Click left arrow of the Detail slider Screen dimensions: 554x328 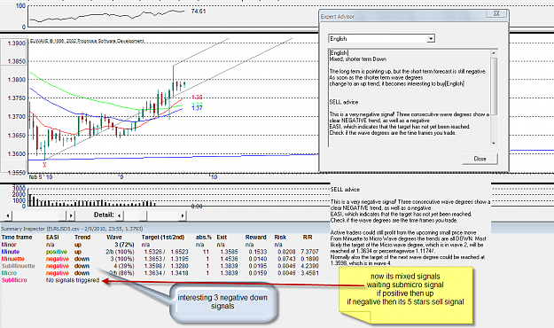click(120, 215)
